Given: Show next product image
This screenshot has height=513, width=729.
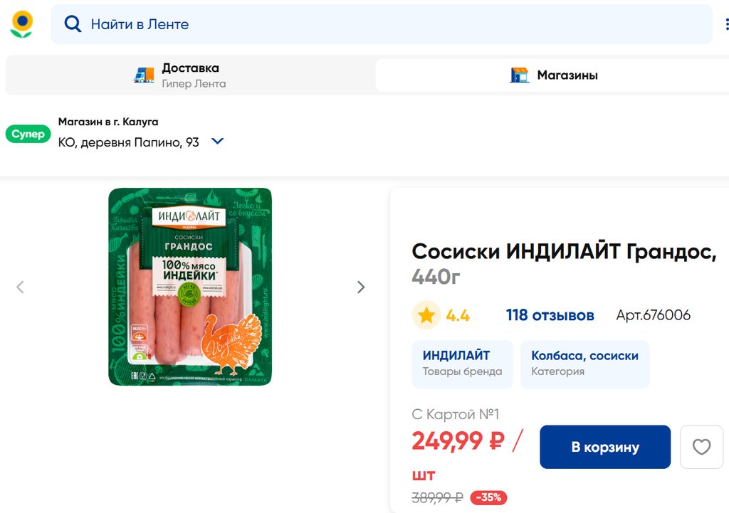Looking at the screenshot, I should [361, 287].
